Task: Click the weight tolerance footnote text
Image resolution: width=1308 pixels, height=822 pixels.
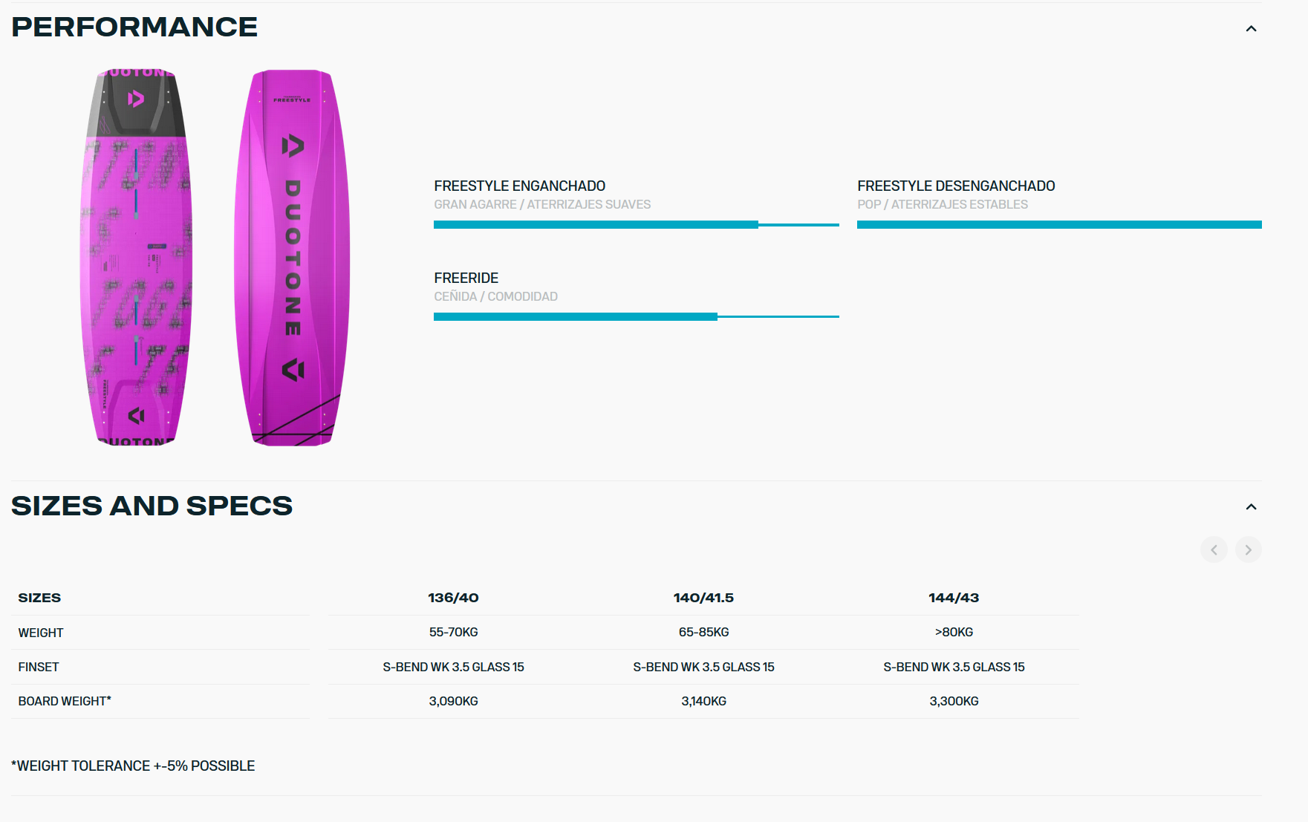Action: 133,766
